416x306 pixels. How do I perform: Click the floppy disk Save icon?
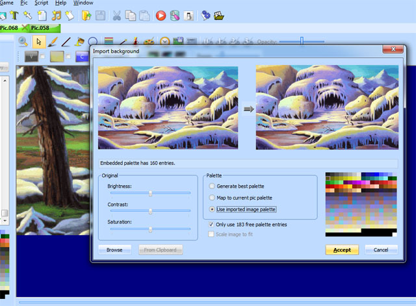tap(100, 16)
